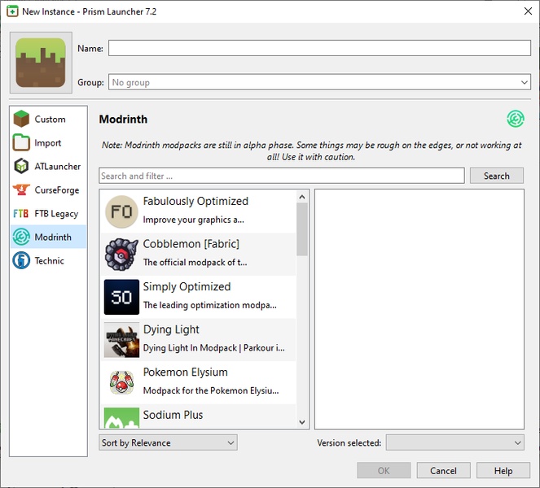Click the Sodium Plus green icon
540x488 pixels.
[x=121, y=418]
